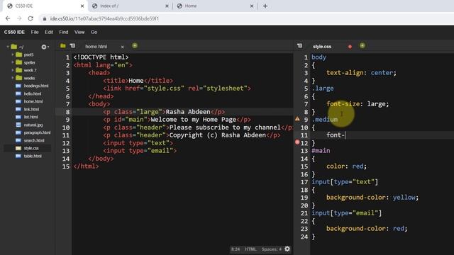454x255 pixels.
Task: Collapse the root ~/ folder
Action: pos(8,47)
